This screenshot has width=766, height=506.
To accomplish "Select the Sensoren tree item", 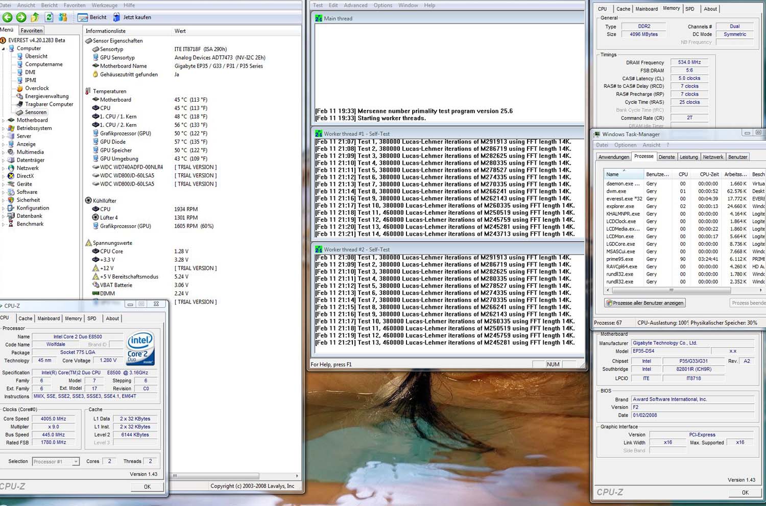I will pyautogui.click(x=36, y=112).
